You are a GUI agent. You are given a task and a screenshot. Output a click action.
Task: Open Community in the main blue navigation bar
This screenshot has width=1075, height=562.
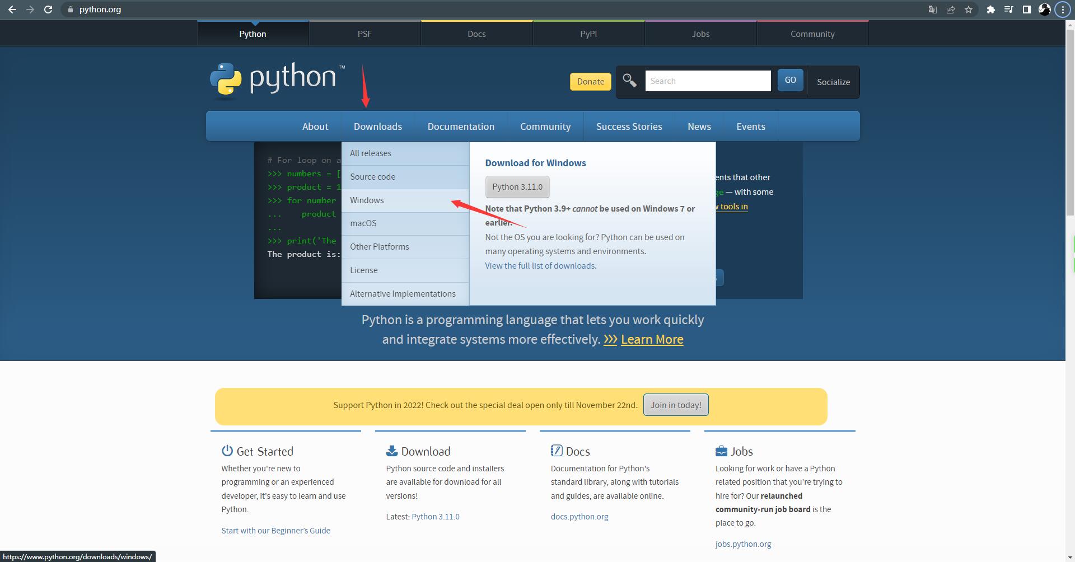pos(545,127)
